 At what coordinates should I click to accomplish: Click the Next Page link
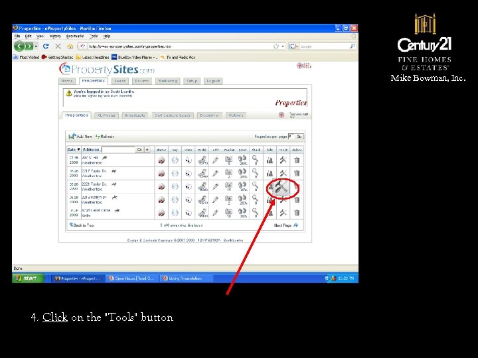(286, 225)
